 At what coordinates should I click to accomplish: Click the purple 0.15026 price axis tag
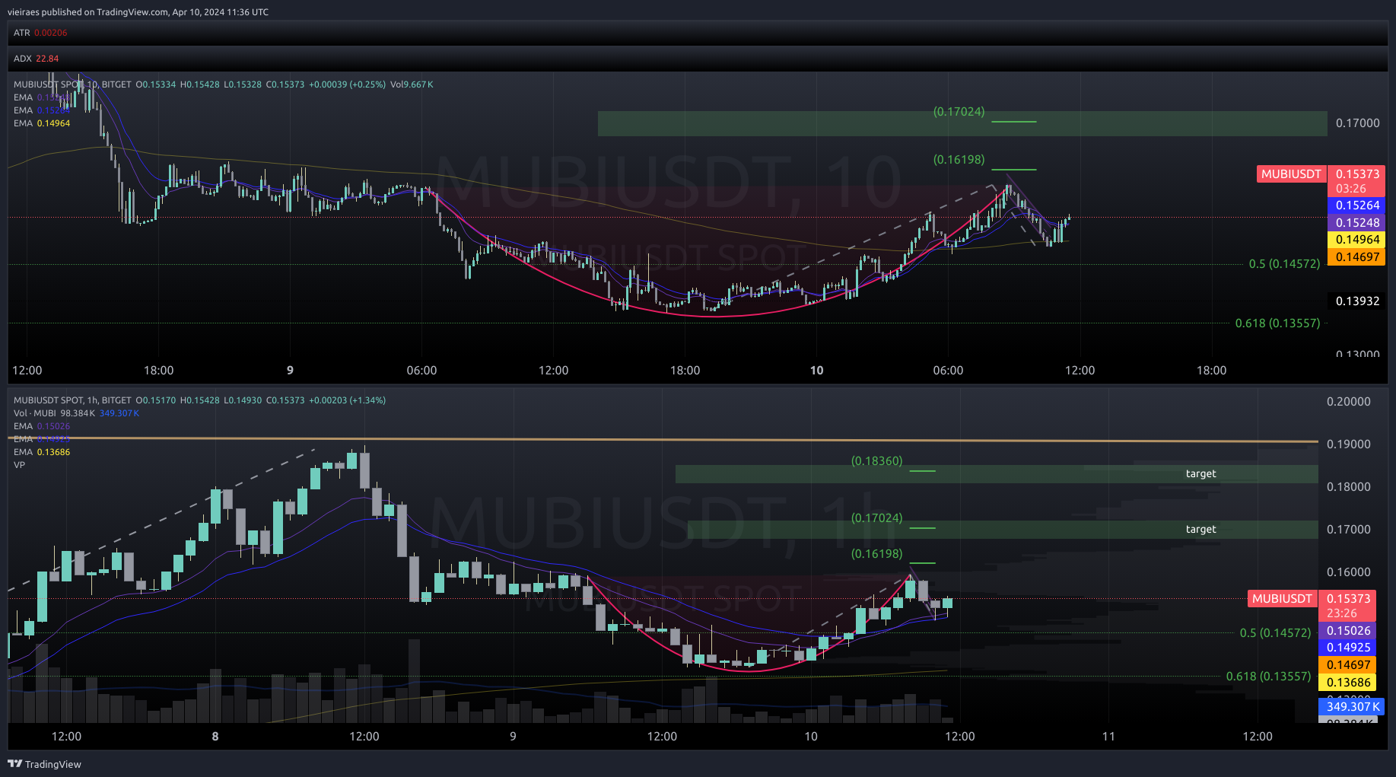click(x=1348, y=631)
